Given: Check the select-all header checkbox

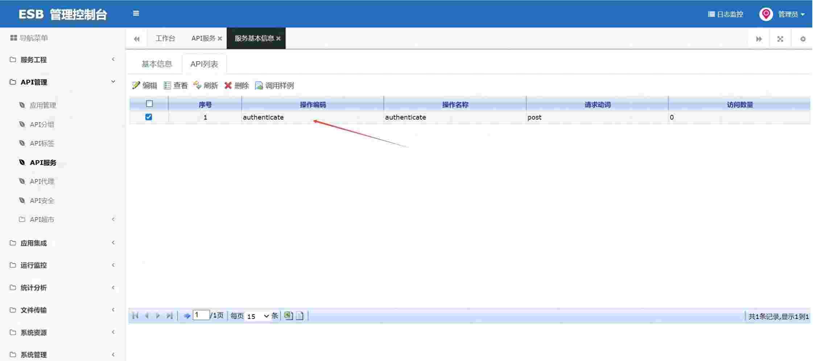Looking at the screenshot, I should (149, 104).
